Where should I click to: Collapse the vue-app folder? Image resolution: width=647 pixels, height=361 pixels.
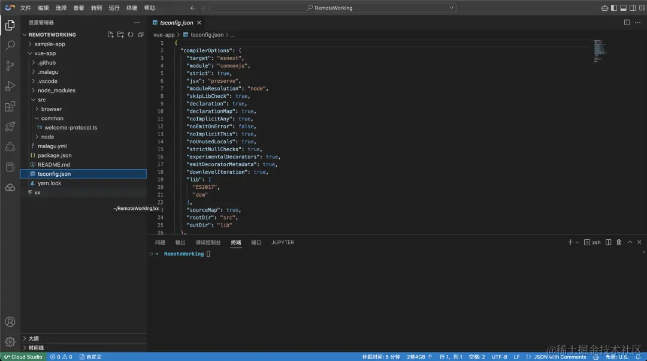click(83, 53)
